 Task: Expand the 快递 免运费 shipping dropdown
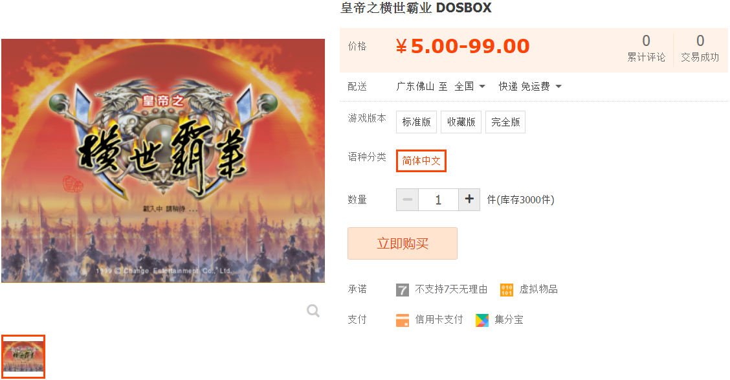[x=530, y=86]
